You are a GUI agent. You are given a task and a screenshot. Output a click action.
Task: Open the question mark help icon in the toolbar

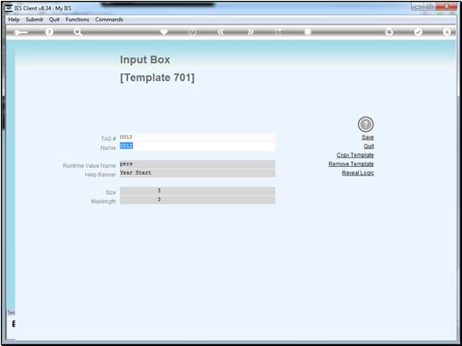click(x=49, y=32)
